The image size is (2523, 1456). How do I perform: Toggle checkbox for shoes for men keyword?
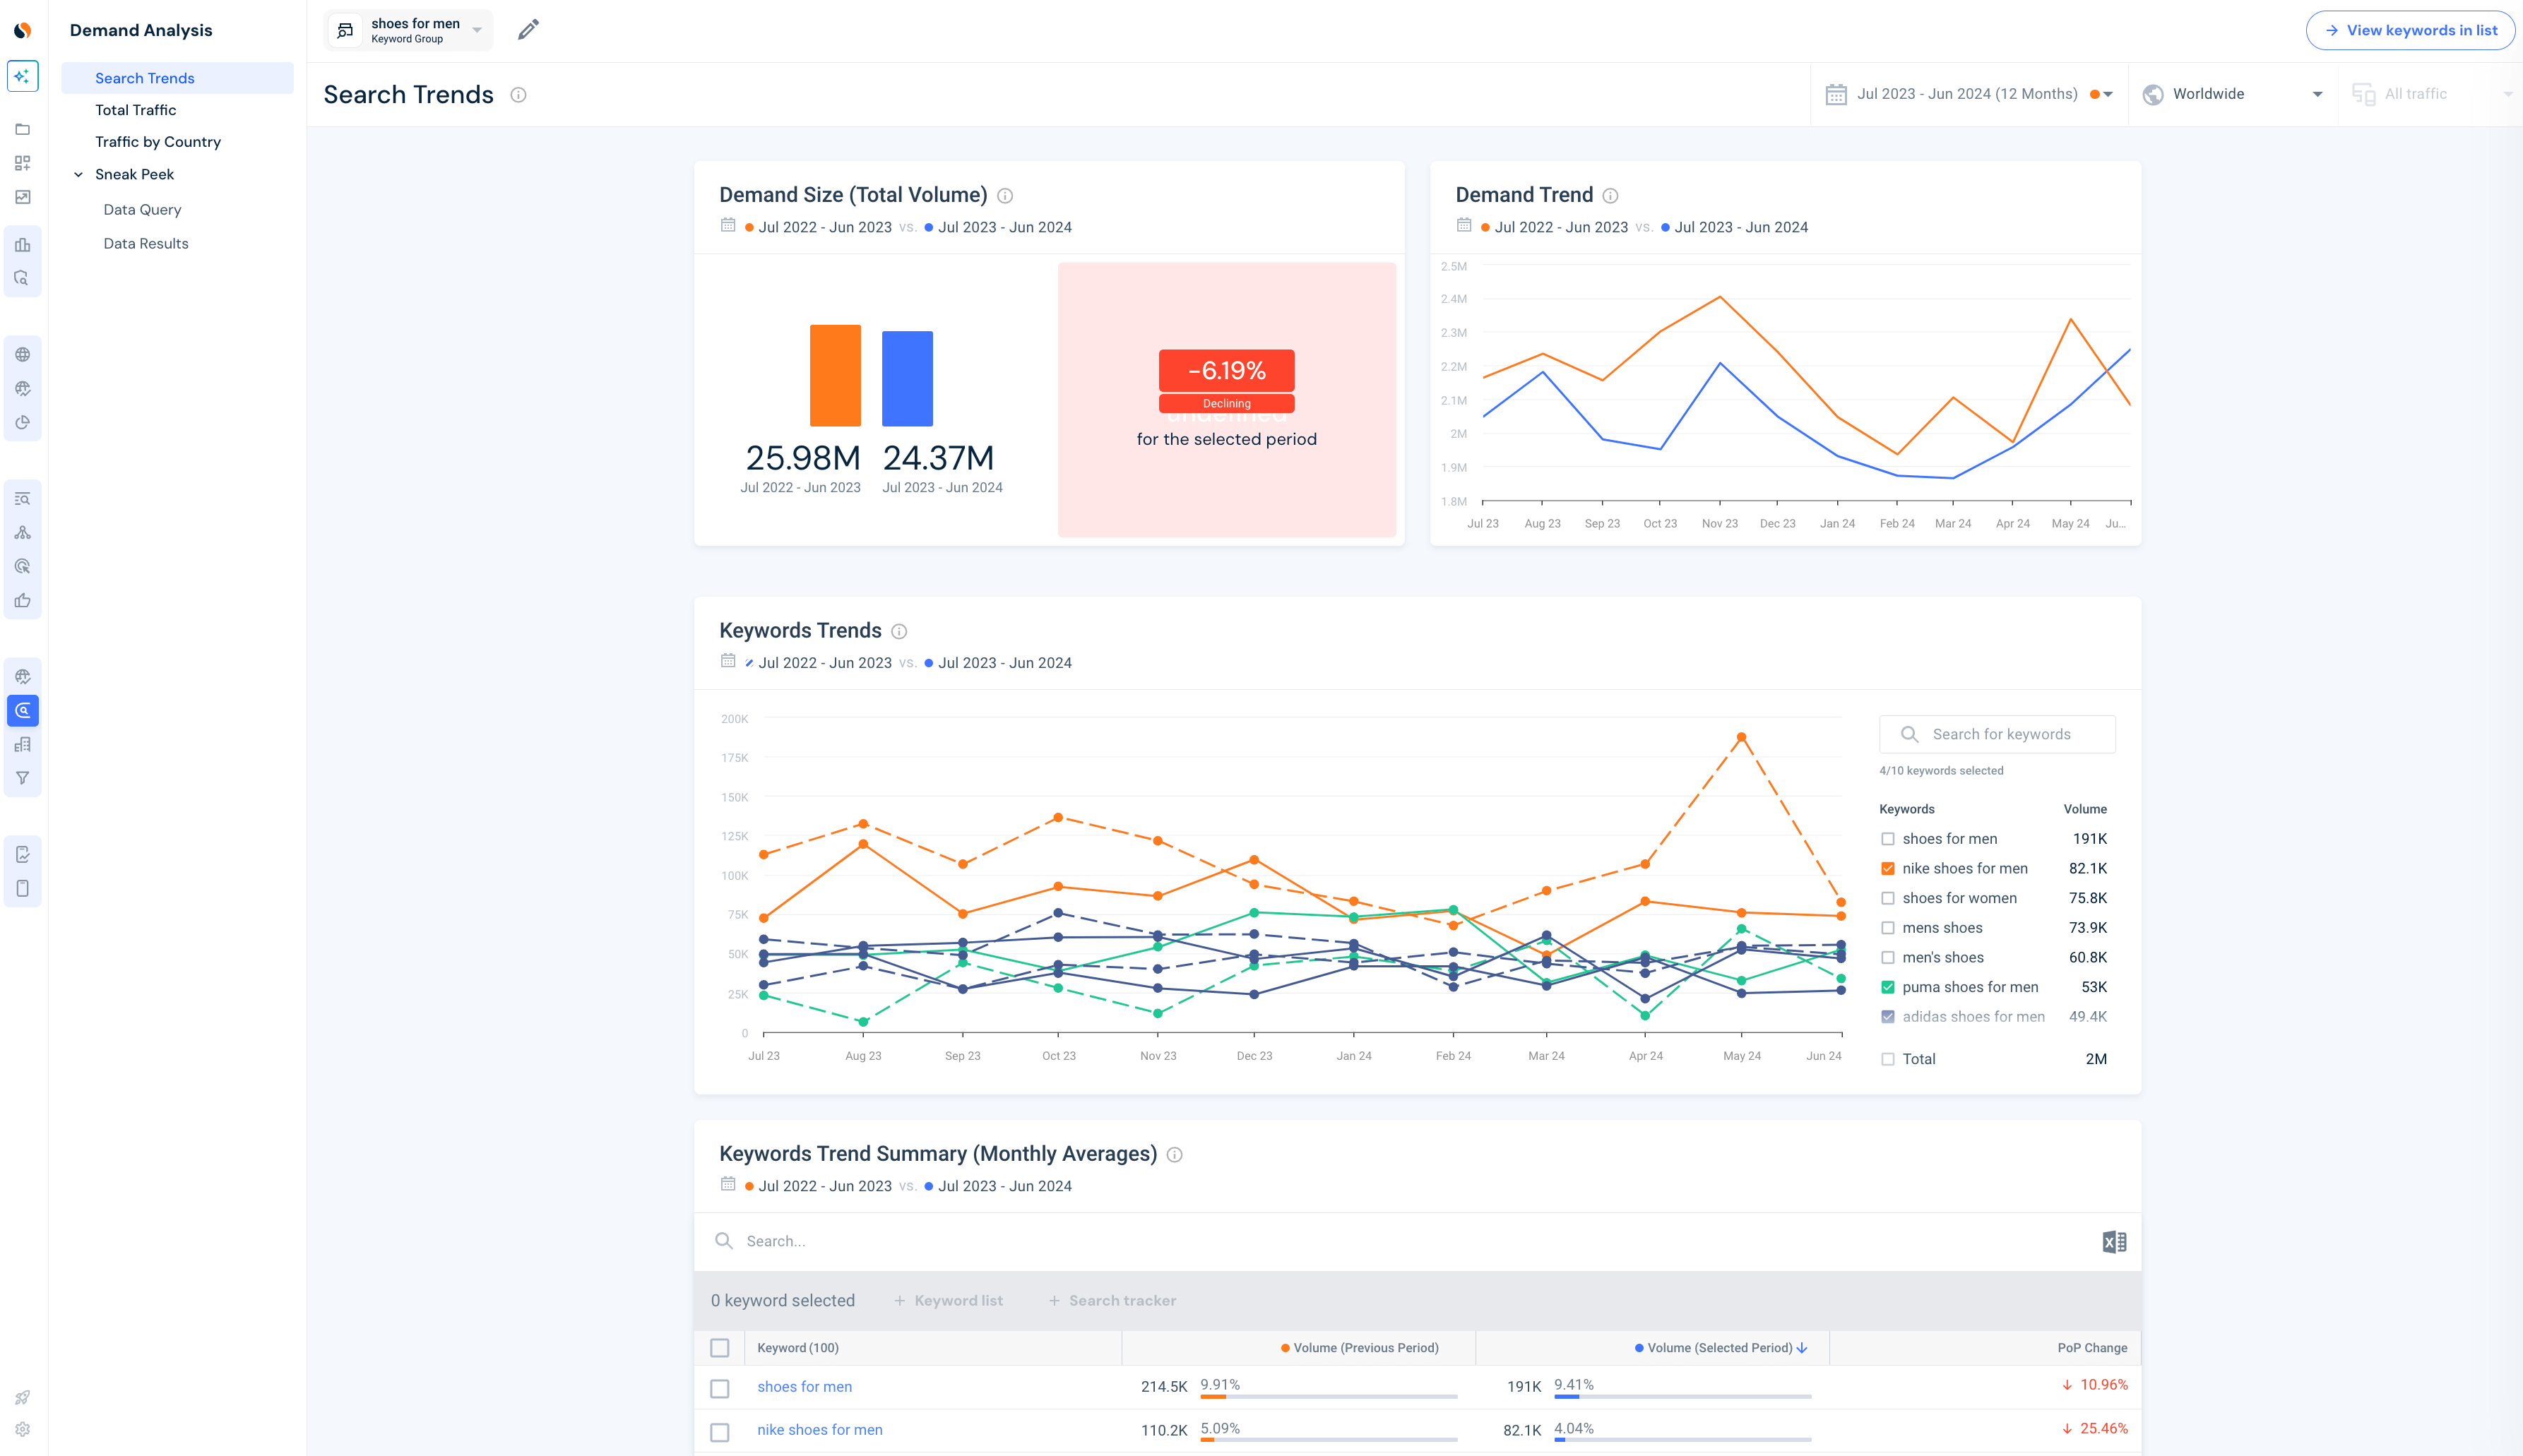click(1887, 839)
